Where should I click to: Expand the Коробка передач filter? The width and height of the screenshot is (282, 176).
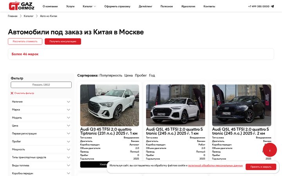click(41, 173)
